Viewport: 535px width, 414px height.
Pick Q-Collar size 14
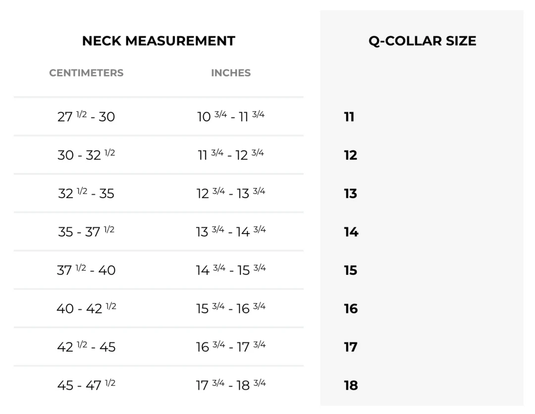pos(351,232)
